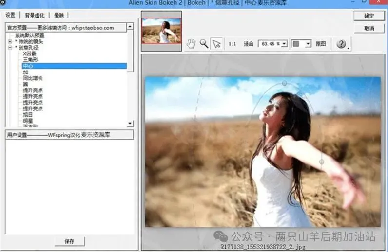Click the 官方预置 list header
The width and height of the screenshot is (388, 252).
click(66, 28)
